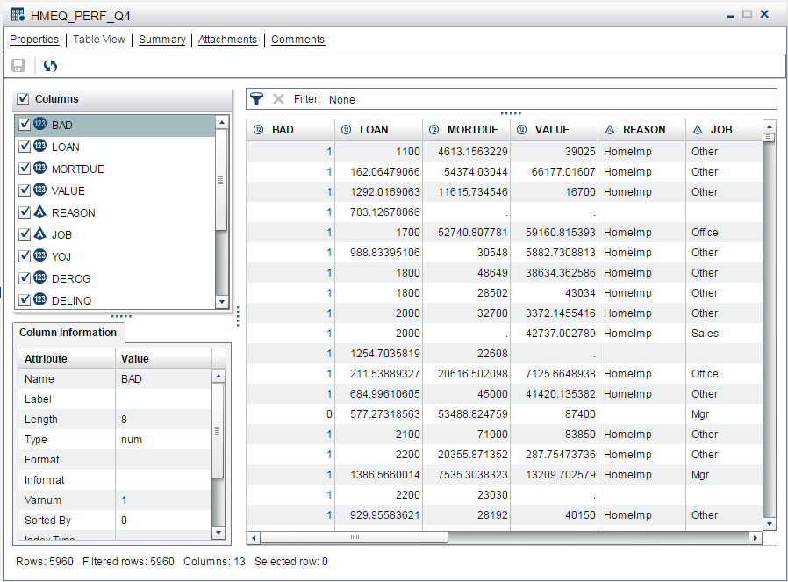The height and width of the screenshot is (582, 788).
Task: Click the table icon in the HMEQ_PERF_Q4 title bar
Action: coord(14,14)
